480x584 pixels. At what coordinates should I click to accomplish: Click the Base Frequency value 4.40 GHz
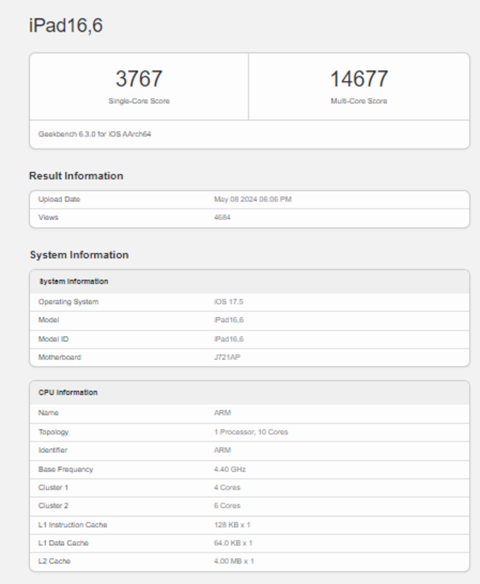point(230,469)
